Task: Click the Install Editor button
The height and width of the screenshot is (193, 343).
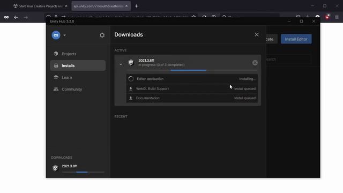Action: (296, 39)
